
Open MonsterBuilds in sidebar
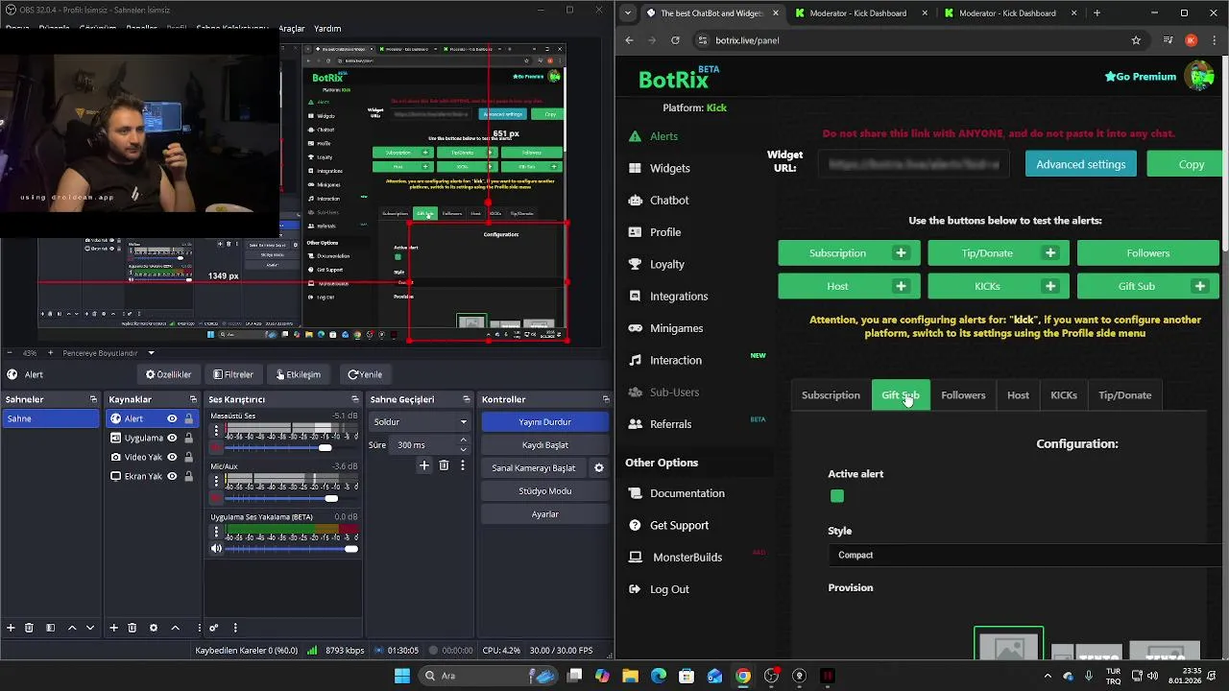[687, 558]
